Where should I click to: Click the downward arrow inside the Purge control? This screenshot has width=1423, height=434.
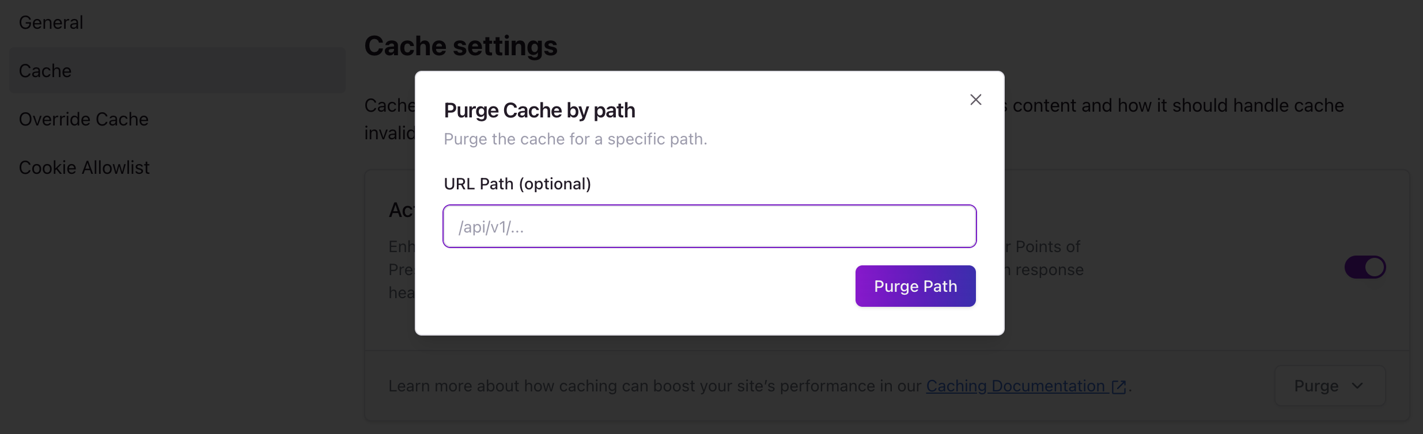coord(1358,385)
